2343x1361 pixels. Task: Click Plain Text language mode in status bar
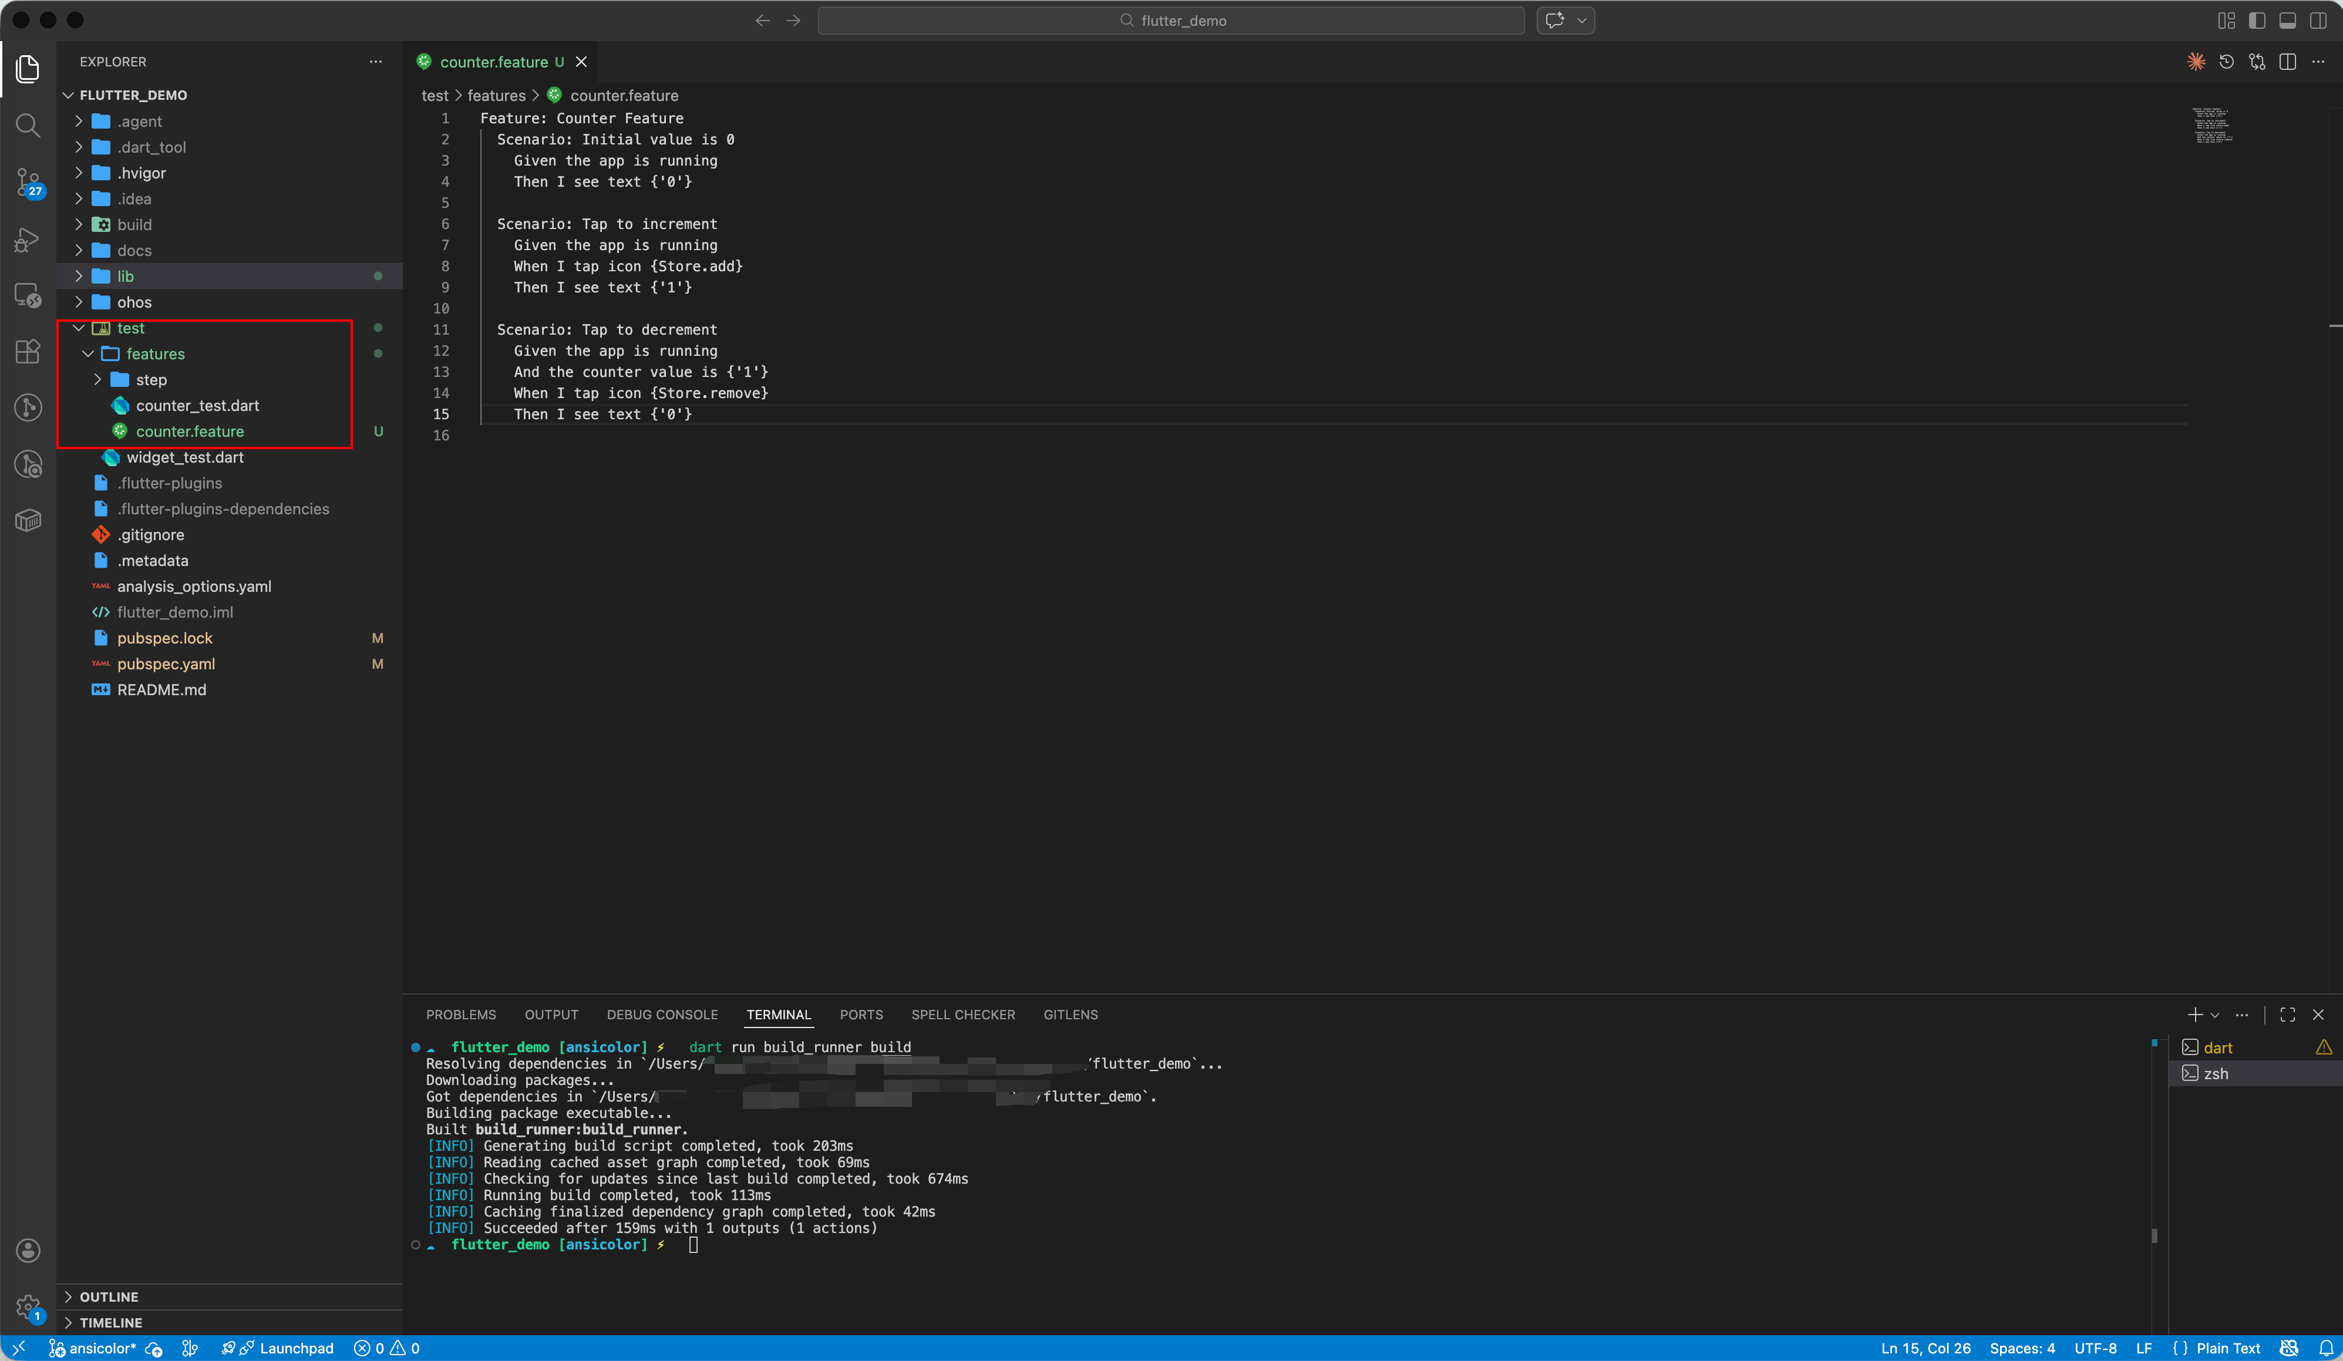[2228, 1348]
